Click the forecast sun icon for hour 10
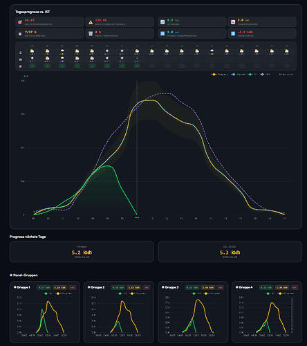The width and height of the screenshot is (307, 346). click(x=107, y=51)
